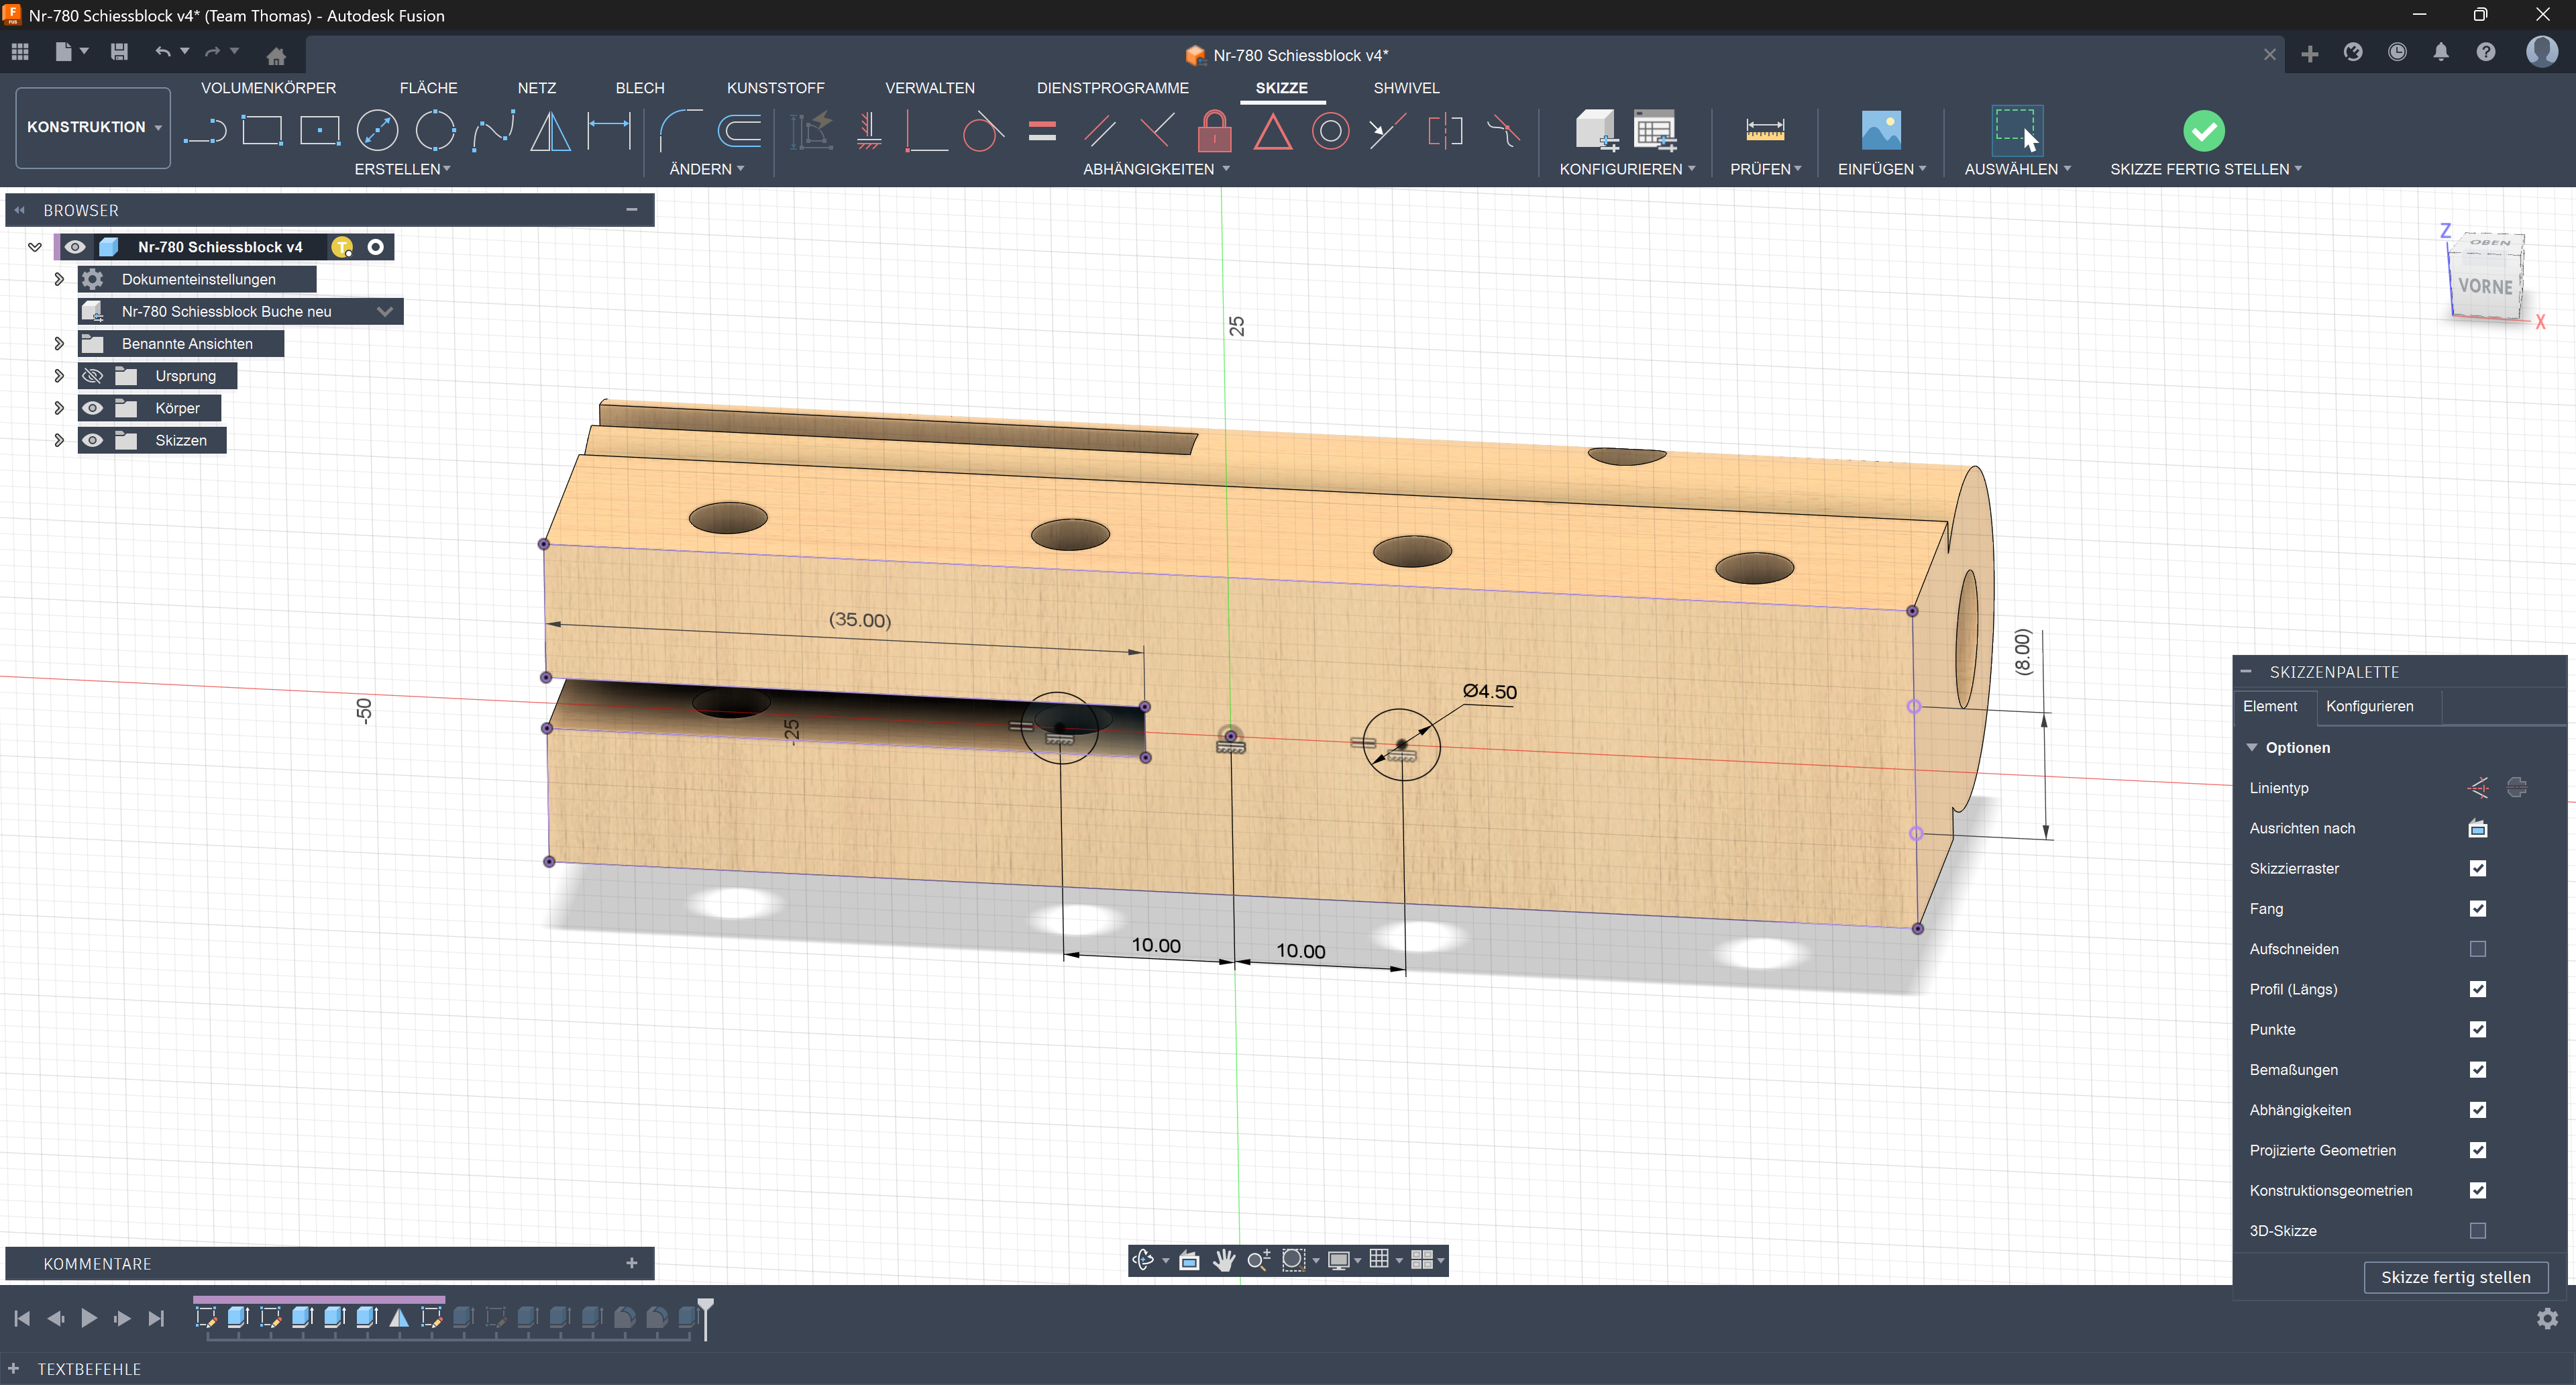Select the two-point Rectangle tool
This screenshot has height=1385, width=2576.
262,131
